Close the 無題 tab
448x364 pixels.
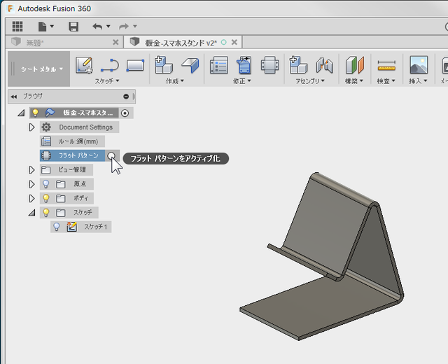point(115,42)
